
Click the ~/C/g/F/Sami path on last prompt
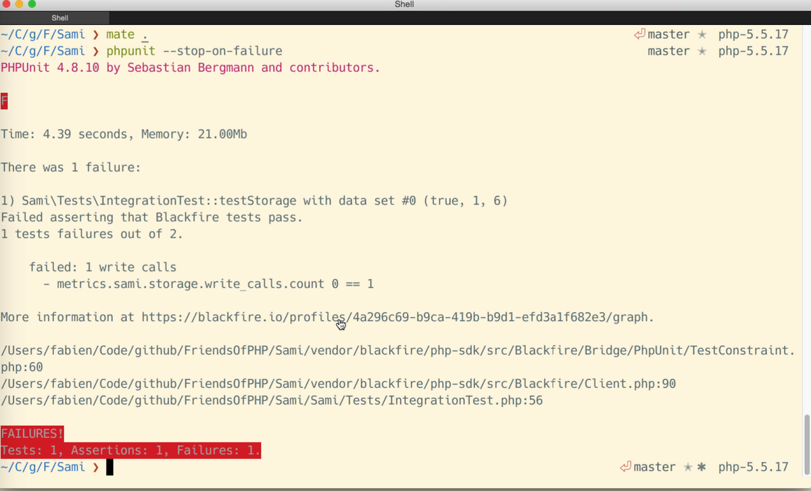[x=43, y=467]
